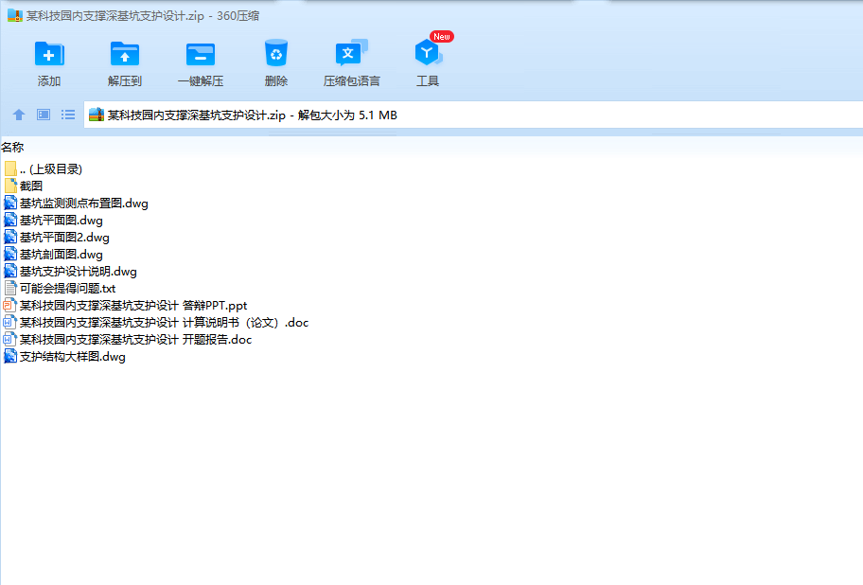Click the 添加 (Add) toolbar icon
The width and height of the screenshot is (863, 585).
pos(49,54)
